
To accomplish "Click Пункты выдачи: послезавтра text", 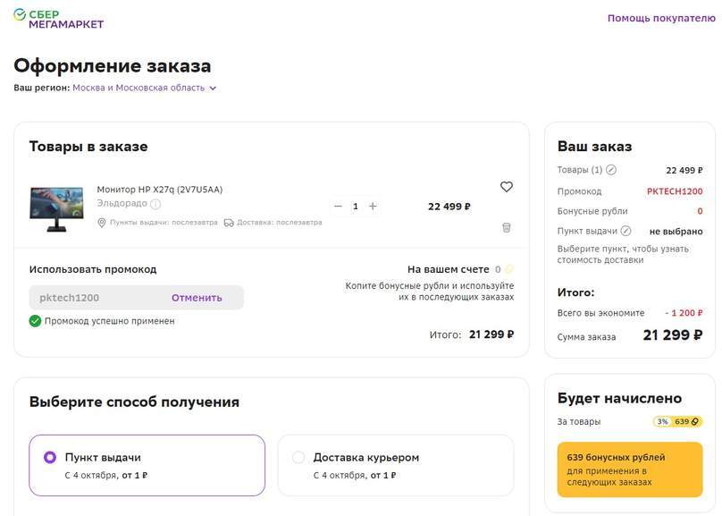I will click(164, 223).
